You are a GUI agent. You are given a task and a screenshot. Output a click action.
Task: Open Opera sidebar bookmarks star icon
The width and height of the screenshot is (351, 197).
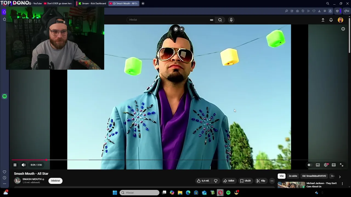4,19
